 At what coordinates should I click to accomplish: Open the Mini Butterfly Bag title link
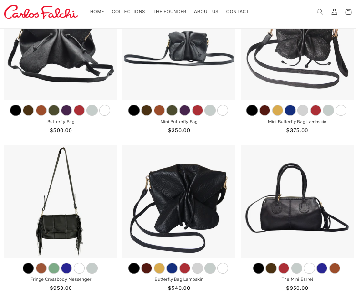pos(179,122)
